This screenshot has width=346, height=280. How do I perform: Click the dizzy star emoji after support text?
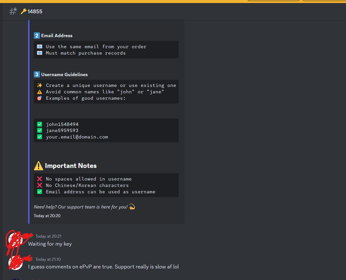pos(132,207)
